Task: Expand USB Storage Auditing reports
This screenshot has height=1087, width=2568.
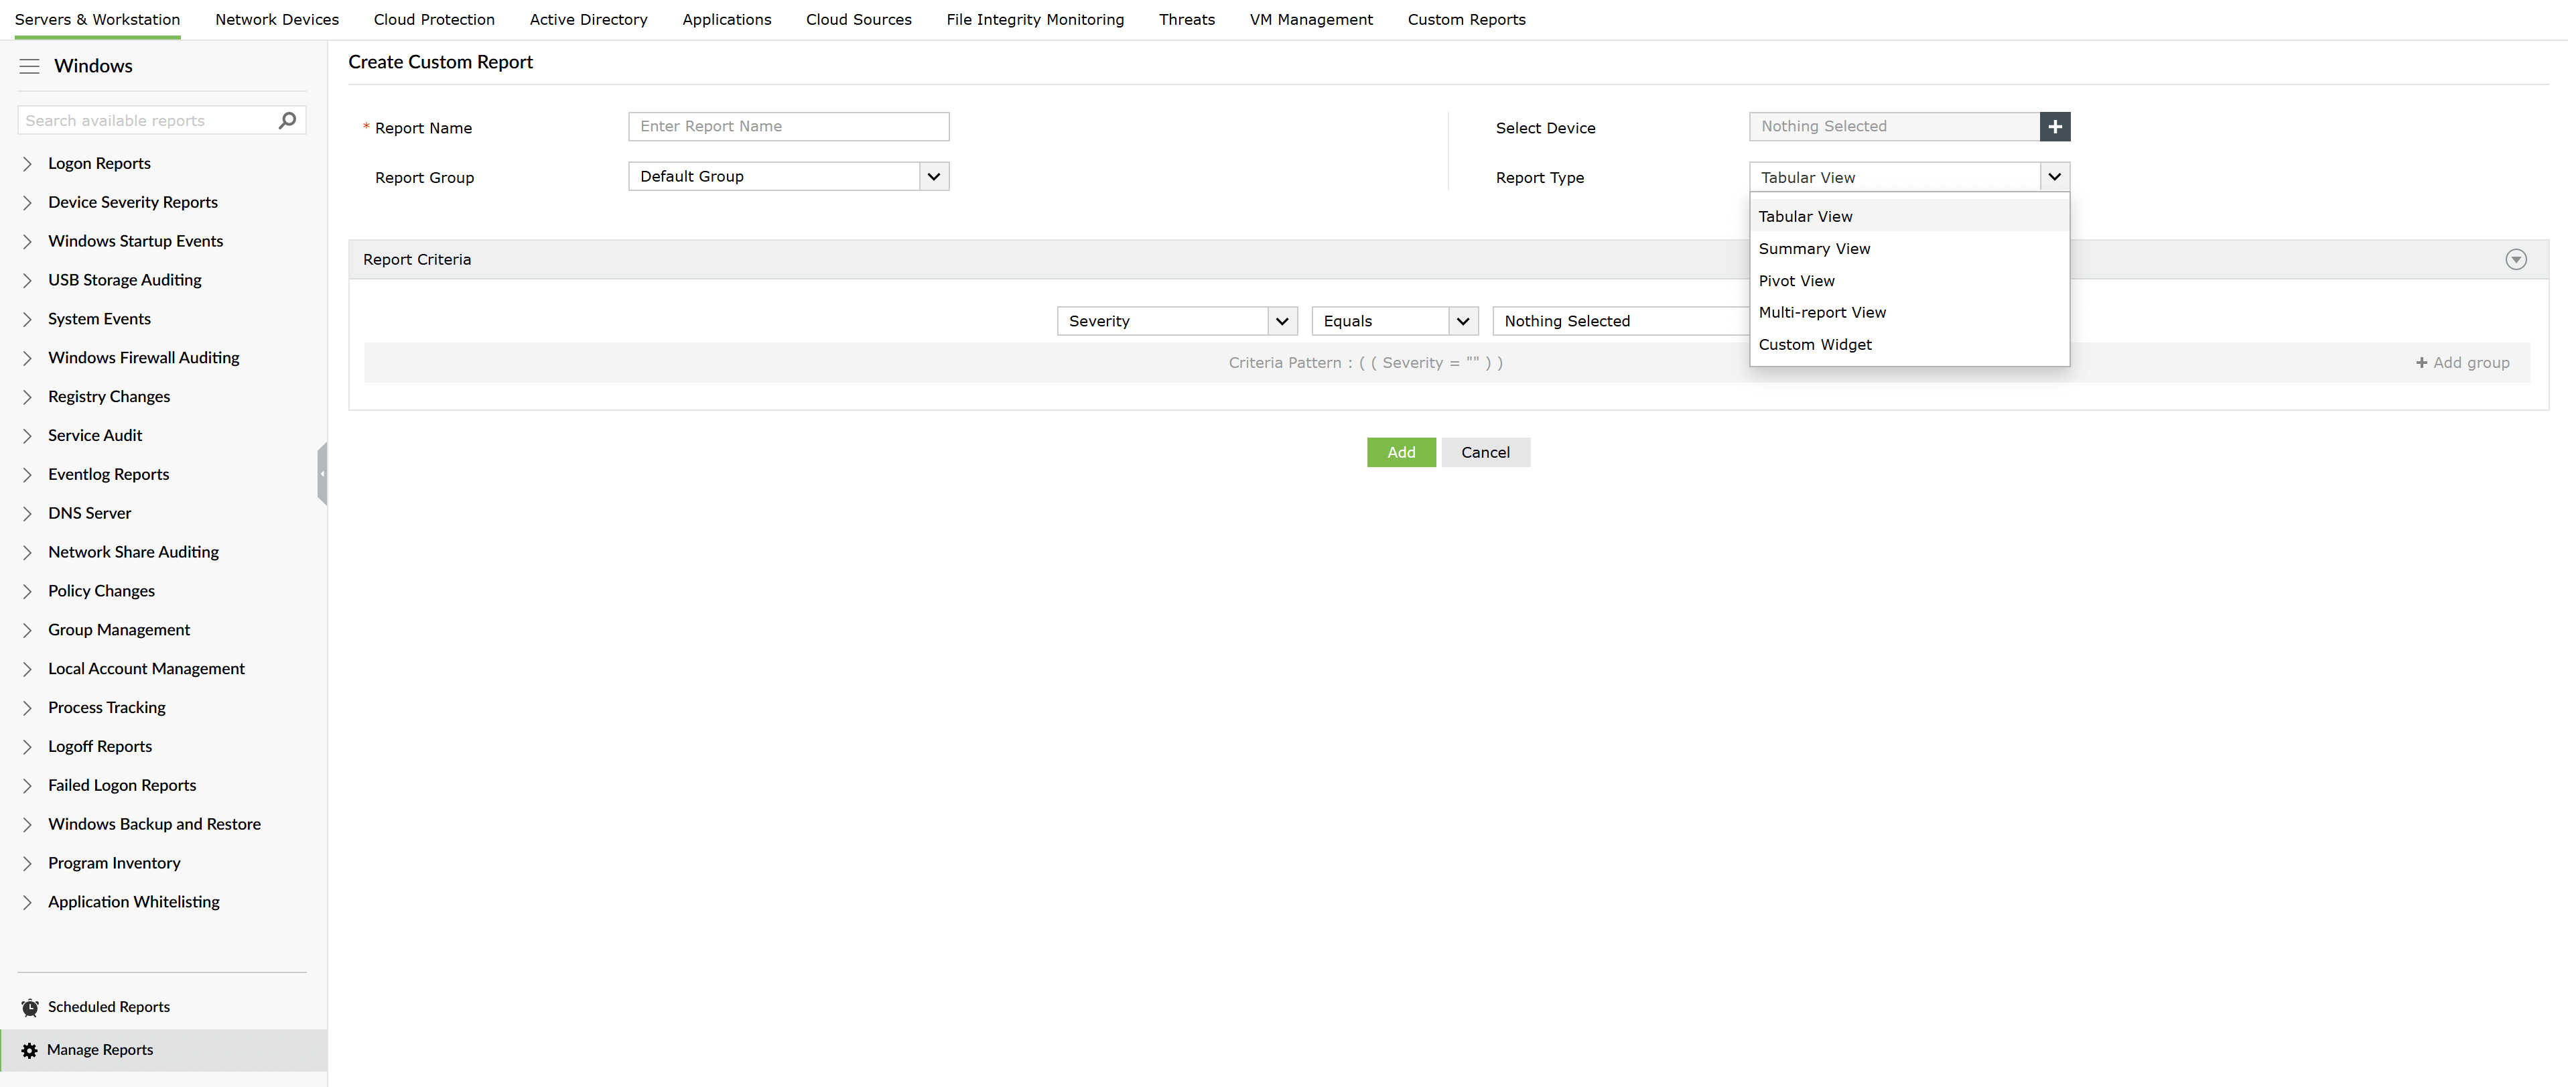Action: (x=28, y=280)
